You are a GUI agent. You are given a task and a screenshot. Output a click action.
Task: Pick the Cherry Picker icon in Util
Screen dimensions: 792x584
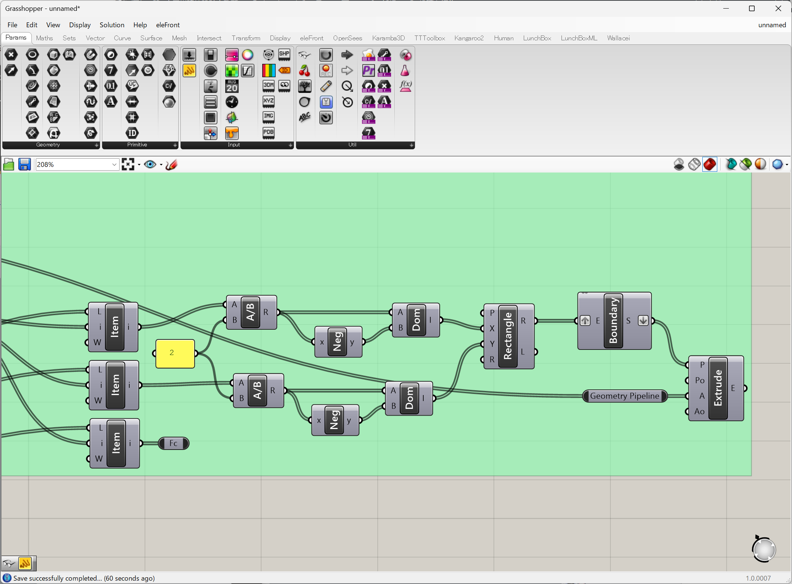click(x=304, y=70)
